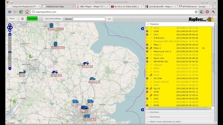This screenshot has height=125, width=223.
Task: Toggle the power icon for LV11
Action: coord(147,35)
